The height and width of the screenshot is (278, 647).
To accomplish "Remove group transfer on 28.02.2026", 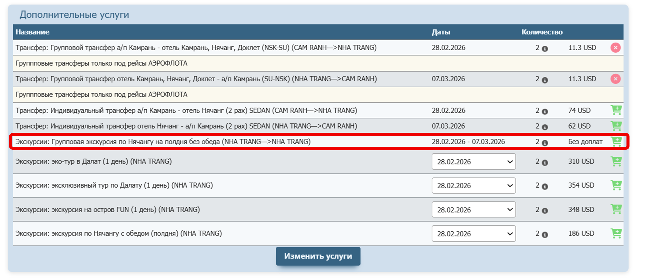I will tap(615, 48).
